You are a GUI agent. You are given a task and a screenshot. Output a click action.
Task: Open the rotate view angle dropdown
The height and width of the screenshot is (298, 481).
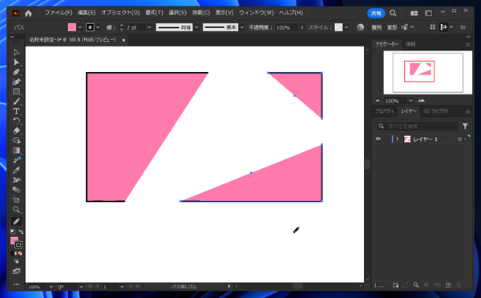(x=81, y=287)
